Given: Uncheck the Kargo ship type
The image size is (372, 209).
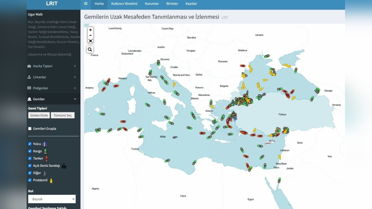Looking at the screenshot, I should (x=30, y=151).
